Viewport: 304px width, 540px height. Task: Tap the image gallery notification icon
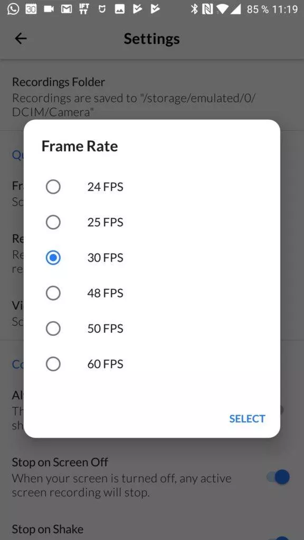click(x=120, y=9)
